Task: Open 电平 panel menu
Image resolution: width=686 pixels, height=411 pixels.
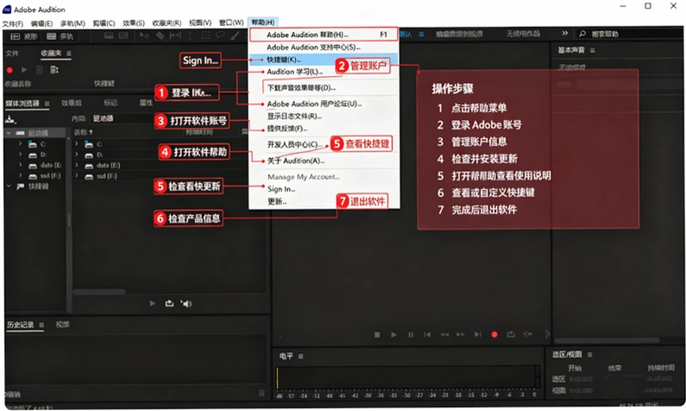Action: pyautogui.click(x=300, y=357)
